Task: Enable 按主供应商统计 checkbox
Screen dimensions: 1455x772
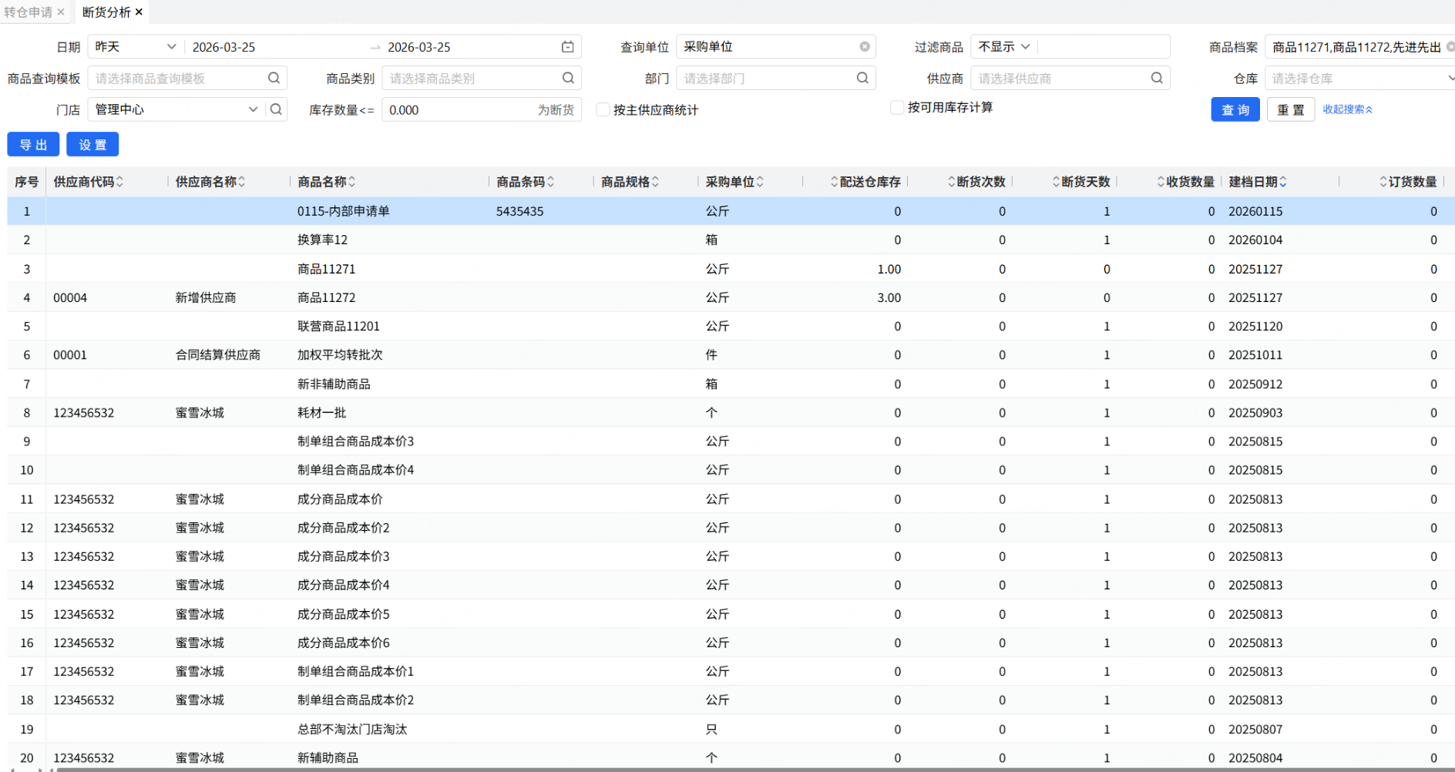Action: coord(603,109)
